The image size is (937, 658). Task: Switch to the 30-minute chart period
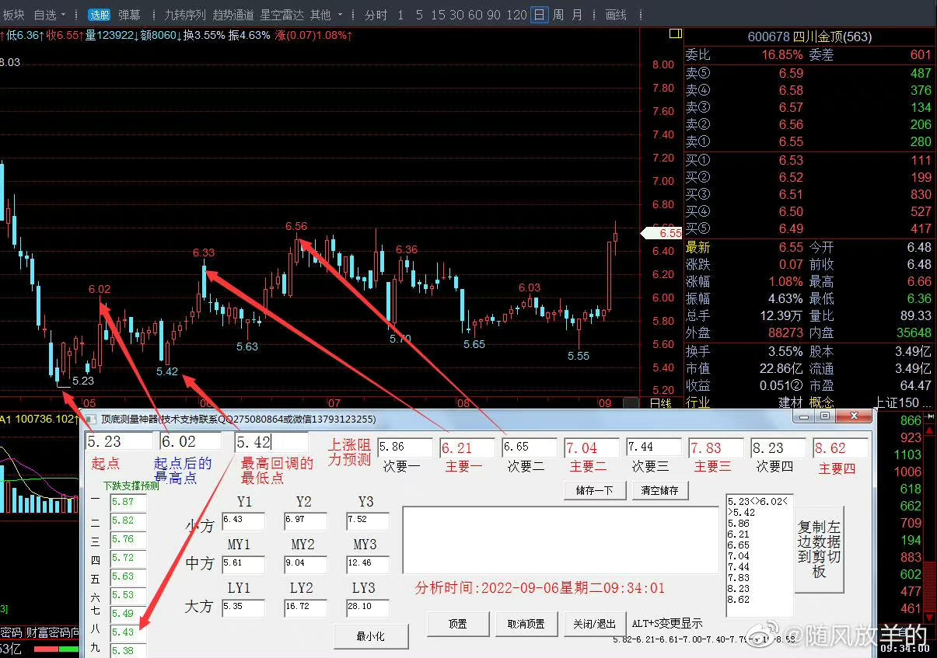point(456,15)
